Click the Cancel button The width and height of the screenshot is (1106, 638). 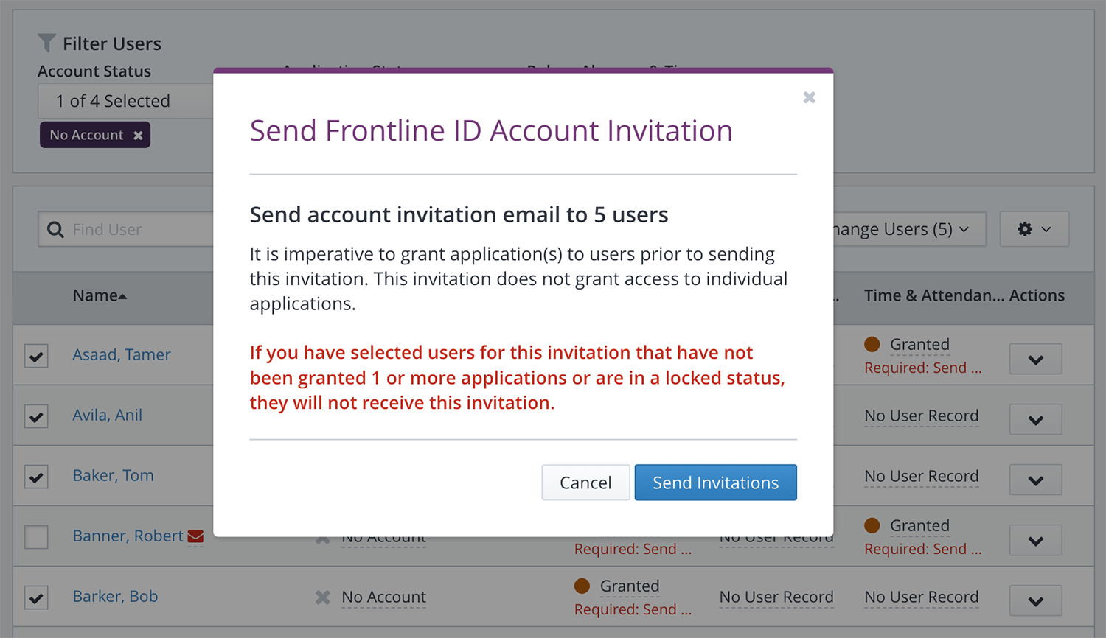(x=585, y=483)
